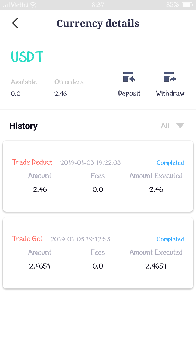The image size is (196, 350).
Task: Tap the USDT currency name
Action: [x=27, y=57]
